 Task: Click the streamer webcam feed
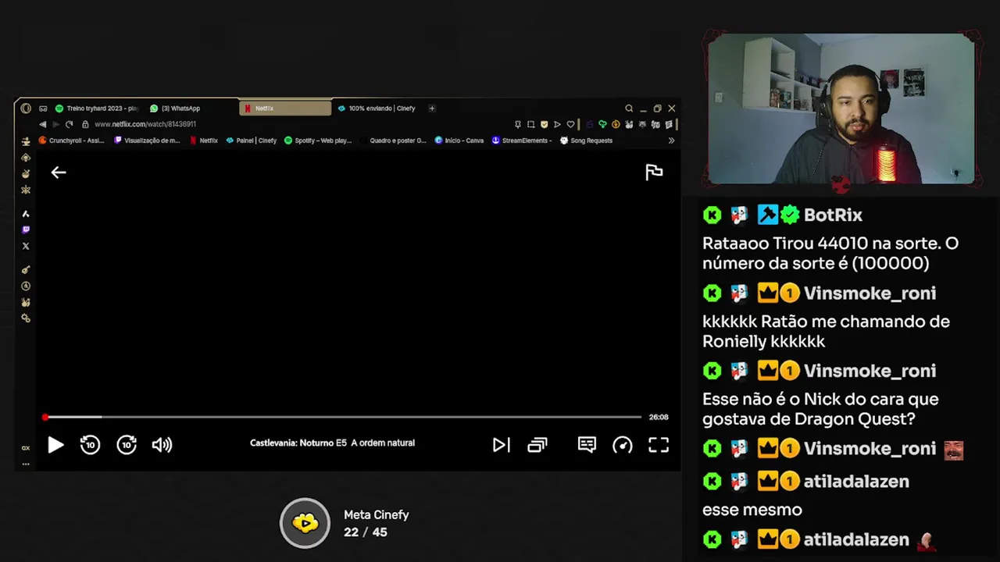(x=841, y=108)
